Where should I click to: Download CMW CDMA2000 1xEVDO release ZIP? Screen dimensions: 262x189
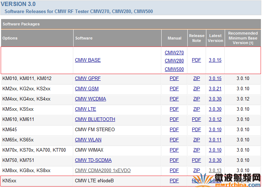tap(196, 170)
